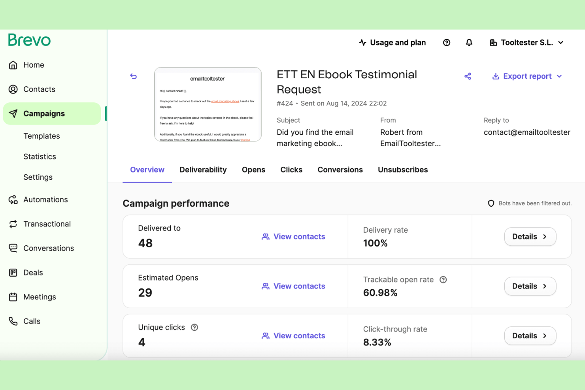The width and height of the screenshot is (585, 390).
Task: Click the Automations icon
Action: pyautogui.click(x=13, y=200)
